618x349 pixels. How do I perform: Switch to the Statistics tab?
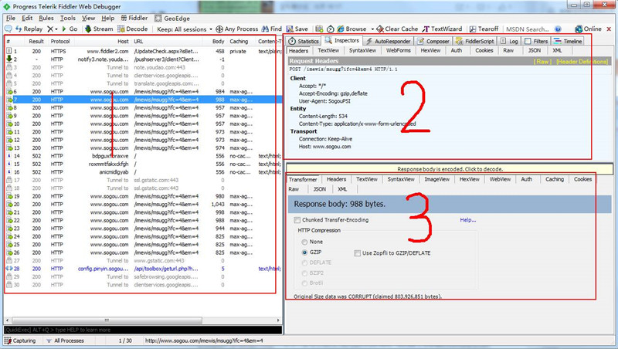[304, 41]
